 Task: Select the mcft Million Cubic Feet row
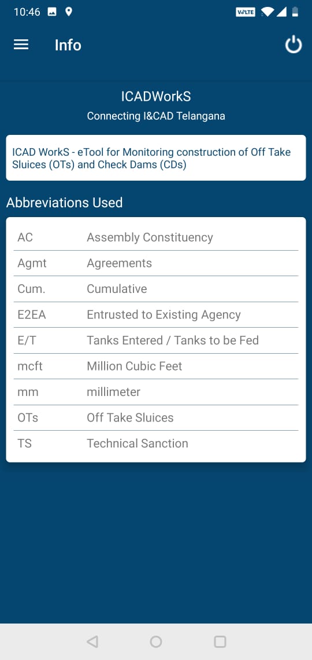click(x=156, y=366)
